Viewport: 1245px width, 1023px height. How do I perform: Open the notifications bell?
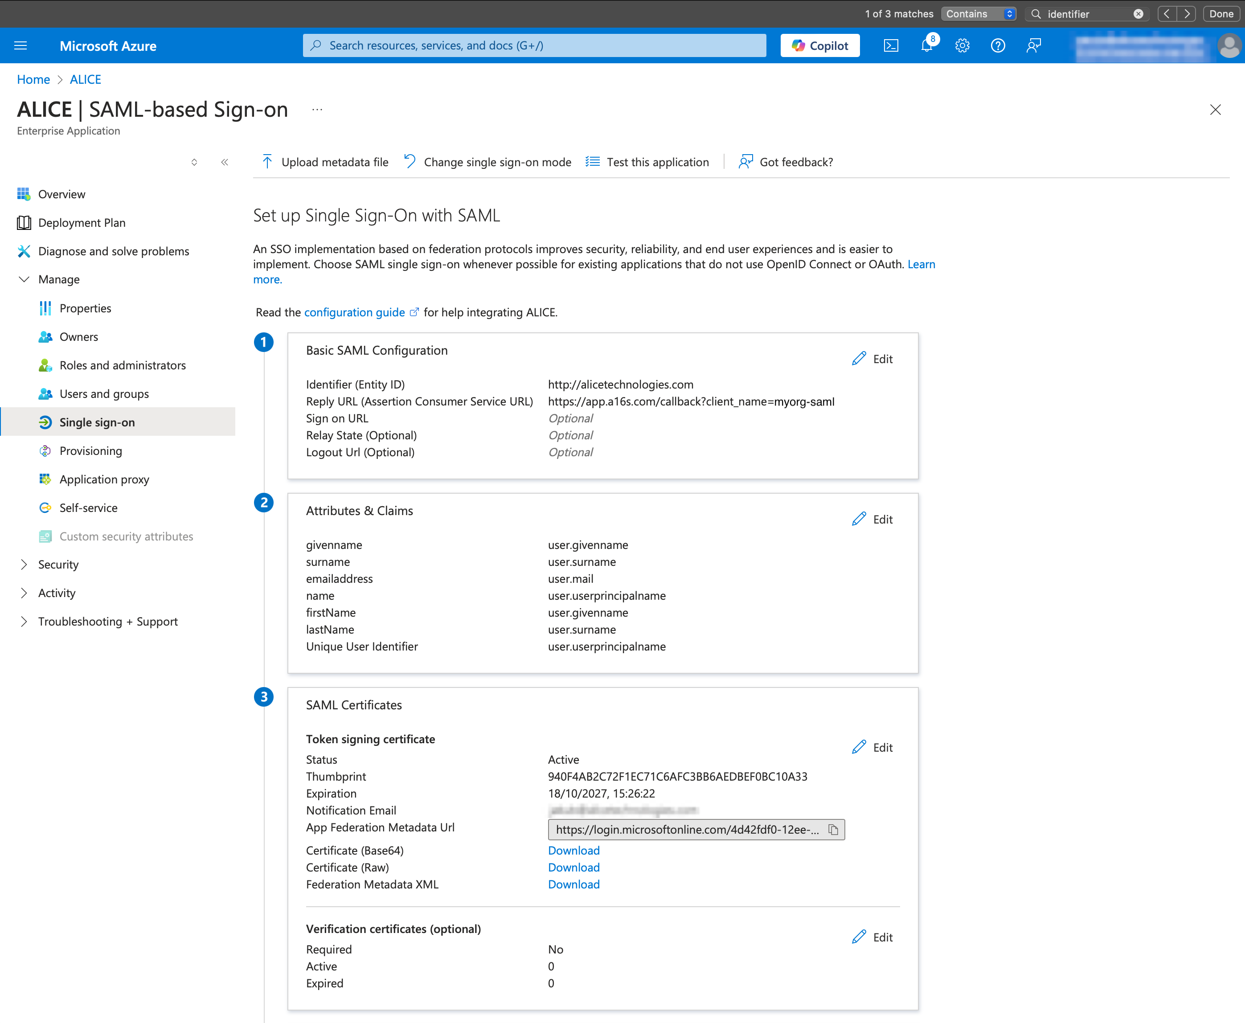[x=927, y=45]
